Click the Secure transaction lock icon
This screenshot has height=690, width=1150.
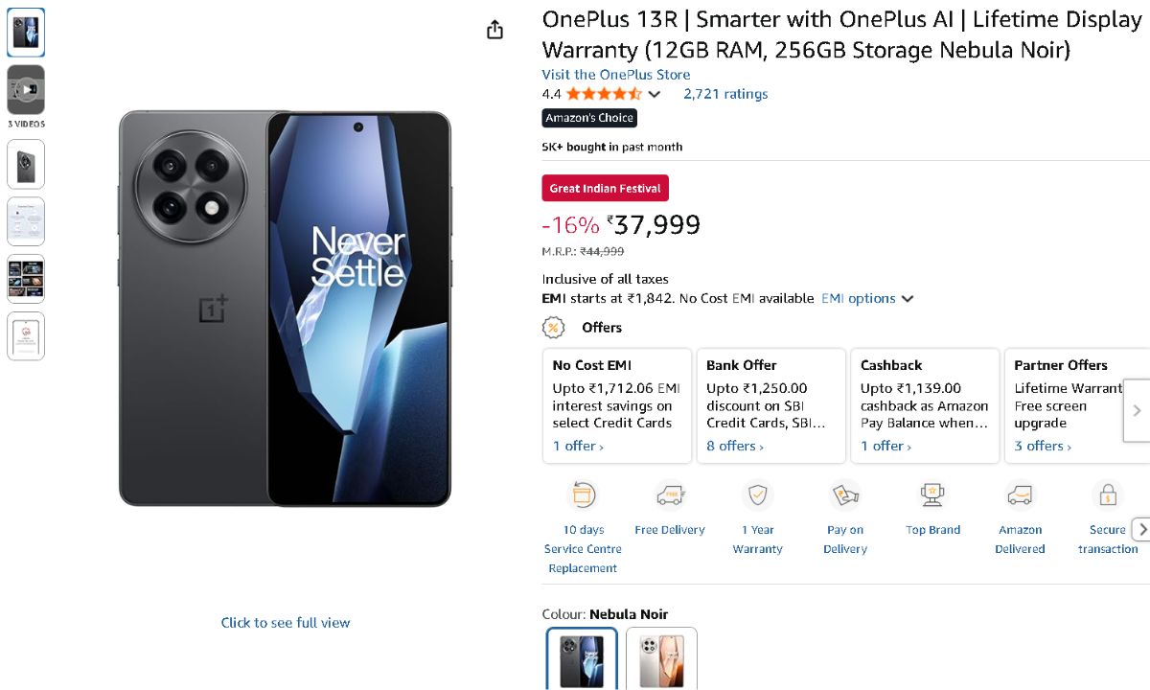pyautogui.click(x=1107, y=495)
